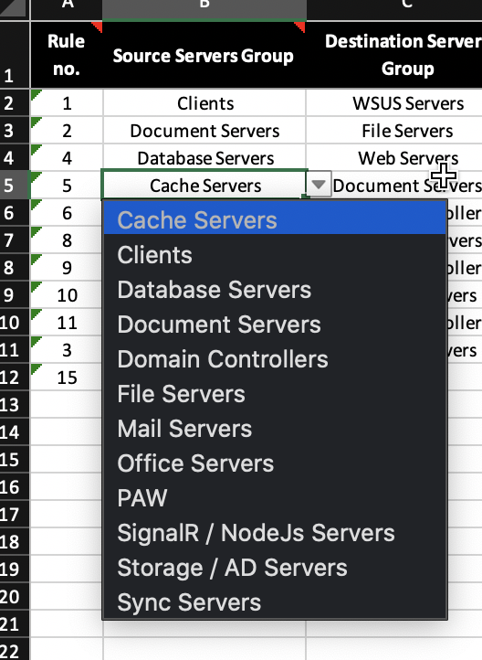Image resolution: width=482 pixels, height=660 pixels.
Task: Select the Cache Servers cell in row 5
Action: (204, 186)
